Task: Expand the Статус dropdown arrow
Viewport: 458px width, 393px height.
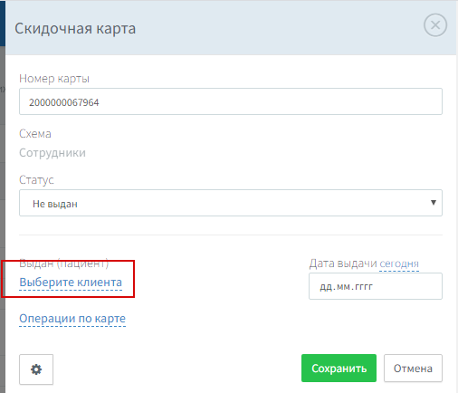Action: click(434, 203)
